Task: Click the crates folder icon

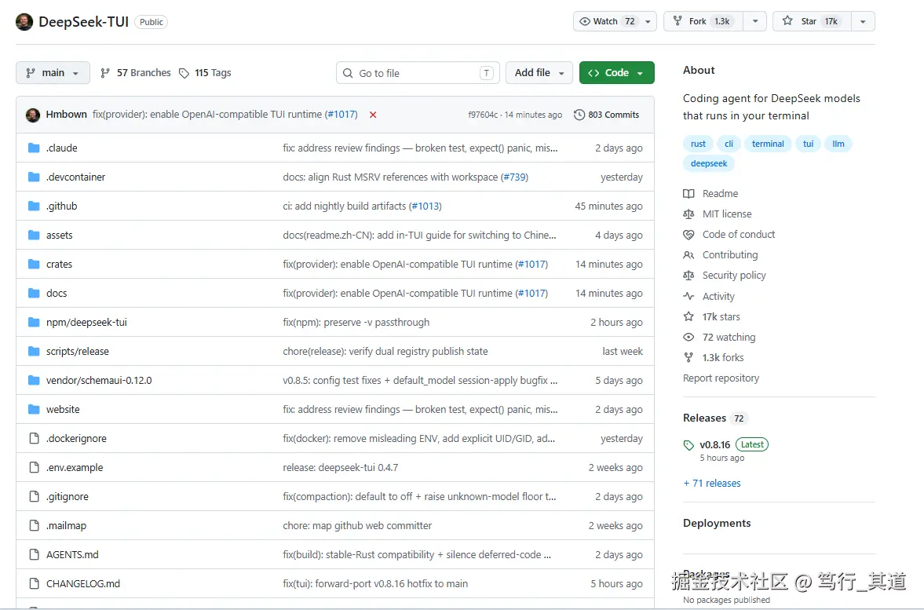Action: pos(35,264)
